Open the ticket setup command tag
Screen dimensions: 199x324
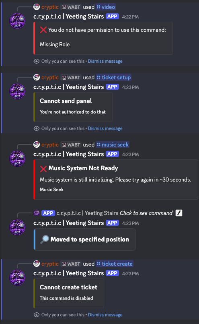(113, 78)
